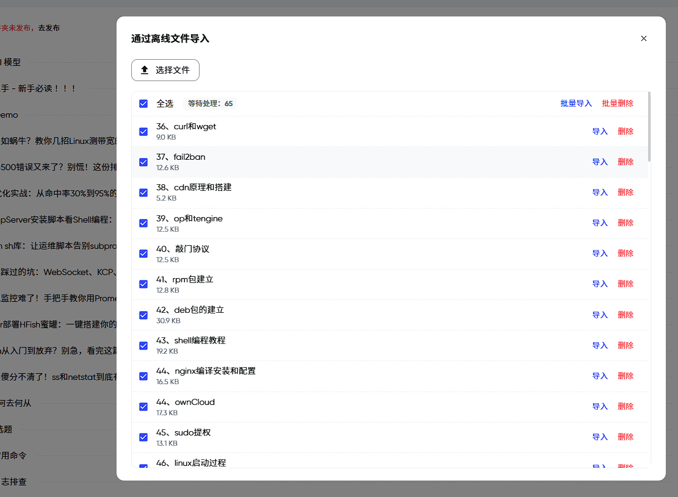Click 批量删除 to batch delete files
The width and height of the screenshot is (678, 497).
[x=618, y=104]
